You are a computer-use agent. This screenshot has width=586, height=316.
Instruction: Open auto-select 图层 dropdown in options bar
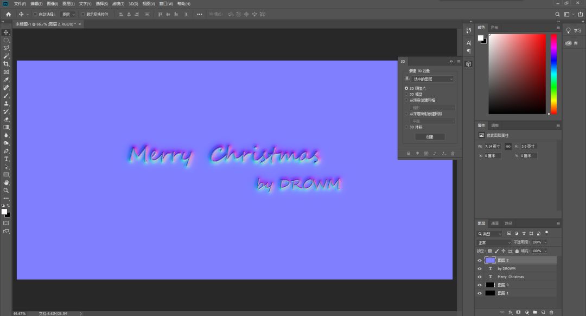coord(68,14)
